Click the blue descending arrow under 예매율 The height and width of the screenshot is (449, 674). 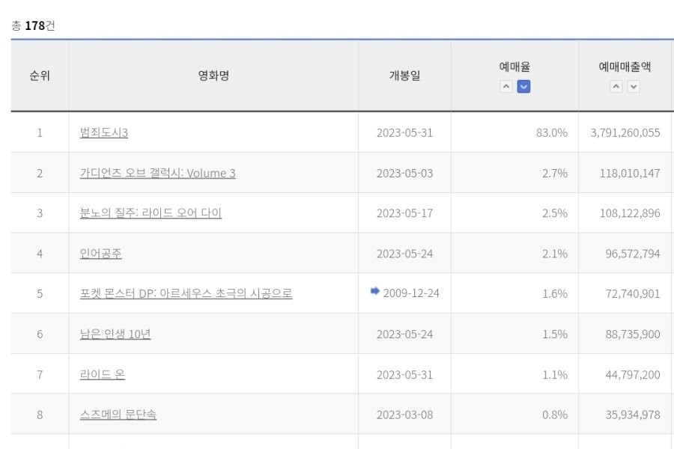click(x=523, y=87)
